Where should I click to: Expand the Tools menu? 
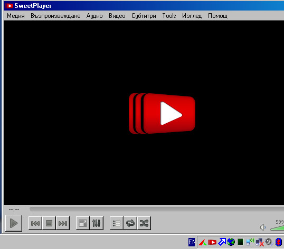tap(169, 16)
